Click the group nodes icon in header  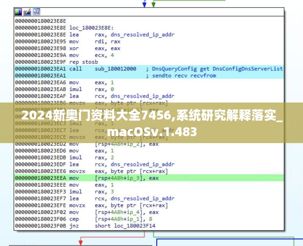pyautogui.click(x=37, y=12)
